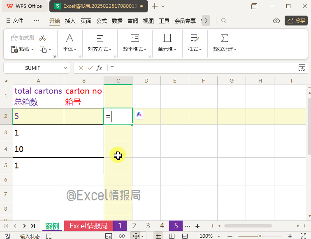Switch to normal grid view
The height and width of the screenshot is (239, 311).
coord(158,236)
